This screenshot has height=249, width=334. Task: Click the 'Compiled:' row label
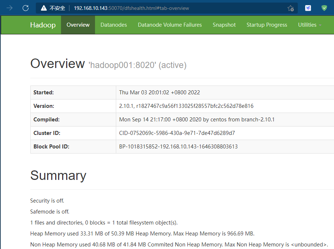[46, 120]
